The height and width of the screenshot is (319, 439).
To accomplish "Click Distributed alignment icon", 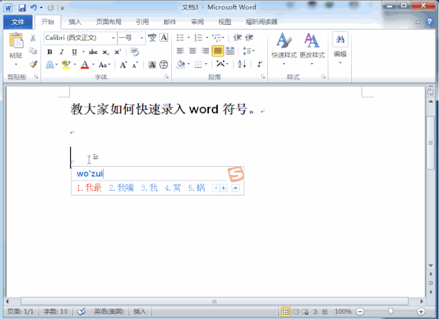I will point(230,51).
